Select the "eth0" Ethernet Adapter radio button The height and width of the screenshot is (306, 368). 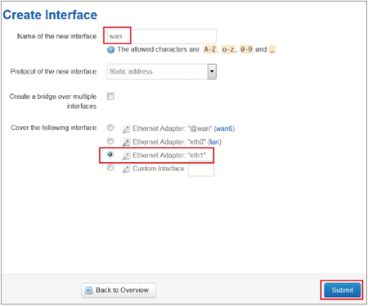coord(110,141)
